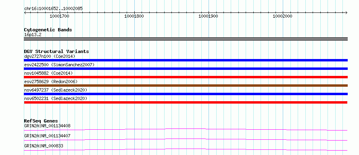This screenshot has height=155, width=359.
Task: Click the GRIN2A|NM_000833 transcript label
Action: point(44,146)
